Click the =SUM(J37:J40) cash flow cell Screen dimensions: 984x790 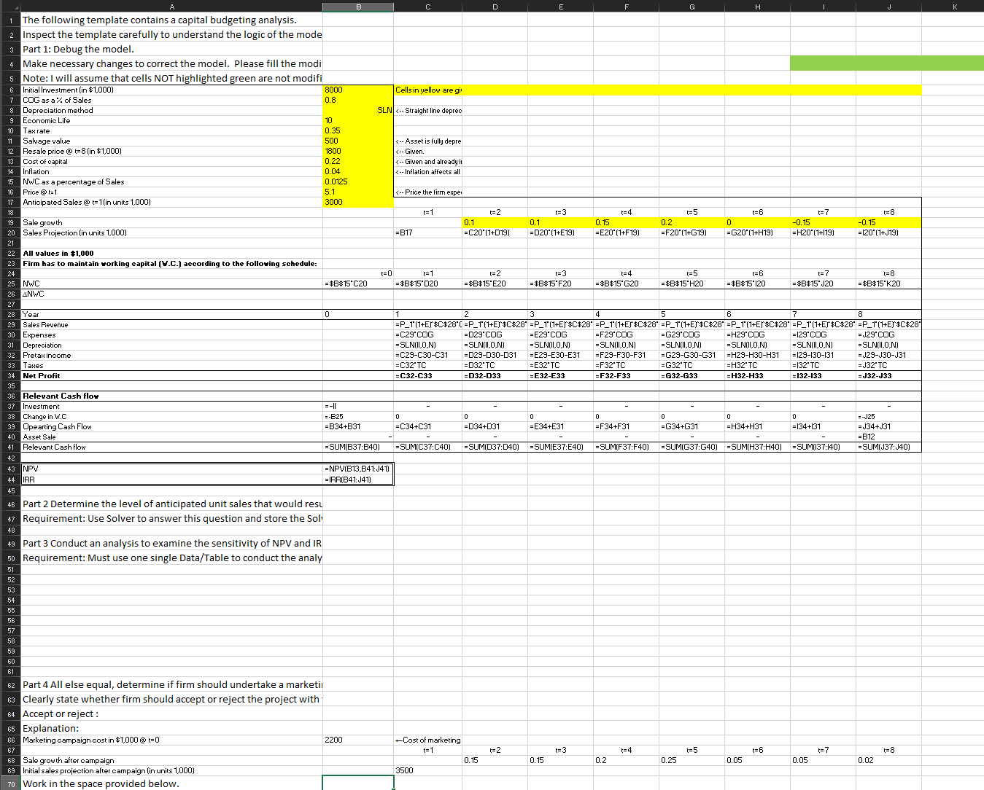pos(889,447)
